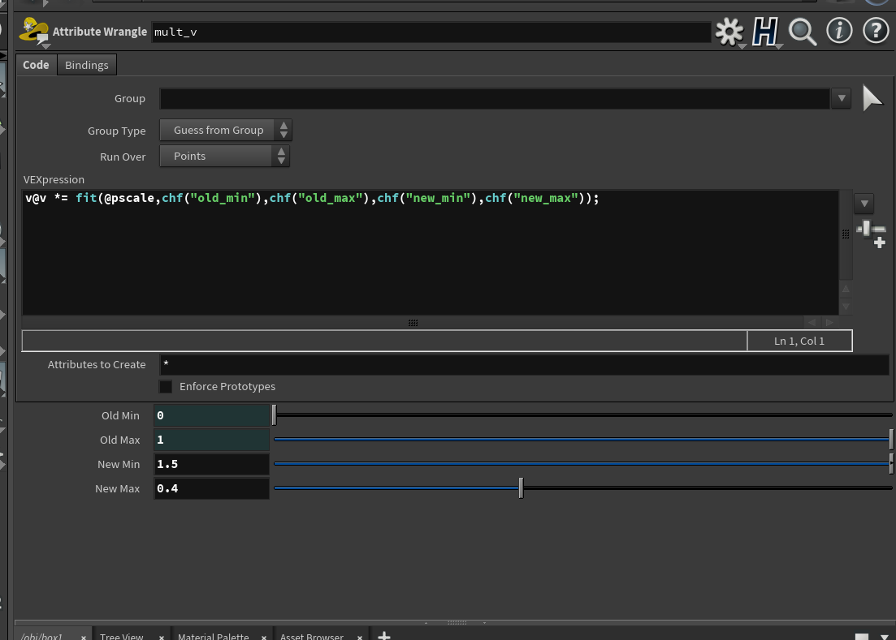This screenshot has width=896, height=640.
Task: Click the code editor scroll left arrow
Action: [812, 322]
